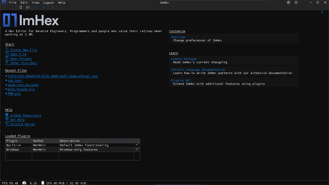
Task: Open the Edit menu
Action: (x=24, y=2)
